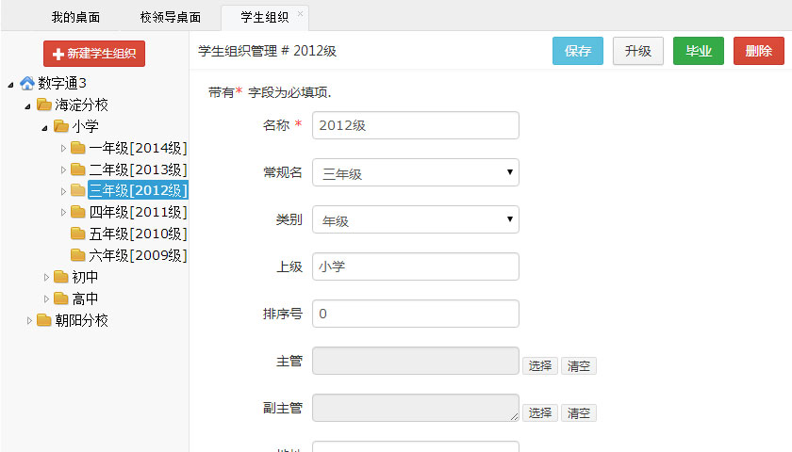This screenshot has width=792, height=452.
Task: Click the folder icon beside 高中
Action: point(61,299)
